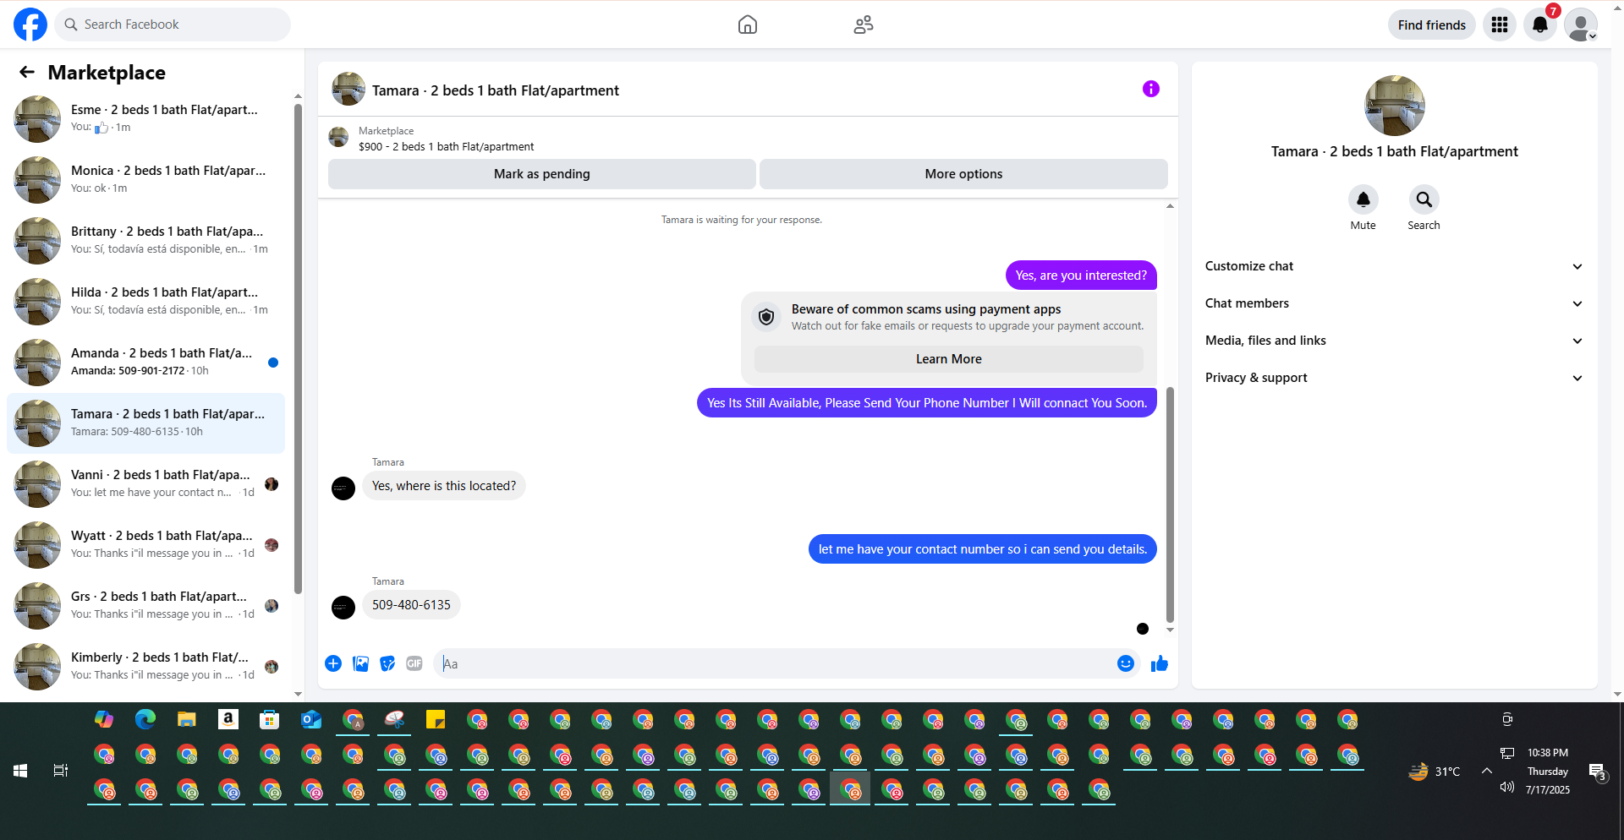Viewport: 1624px width, 840px height.
Task: Expand the Privacy & support section
Action: click(x=1395, y=378)
